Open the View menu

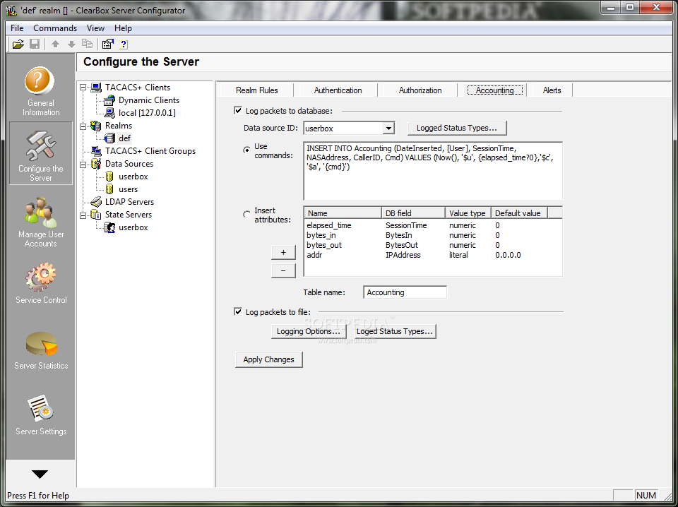(x=95, y=28)
